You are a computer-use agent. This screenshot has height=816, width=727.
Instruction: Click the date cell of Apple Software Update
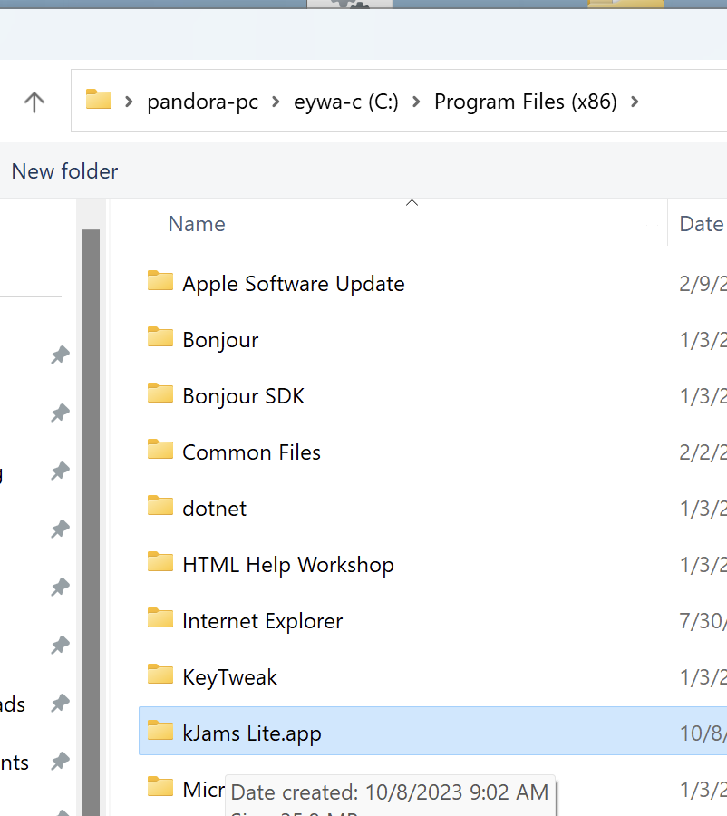click(x=703, y=284)
